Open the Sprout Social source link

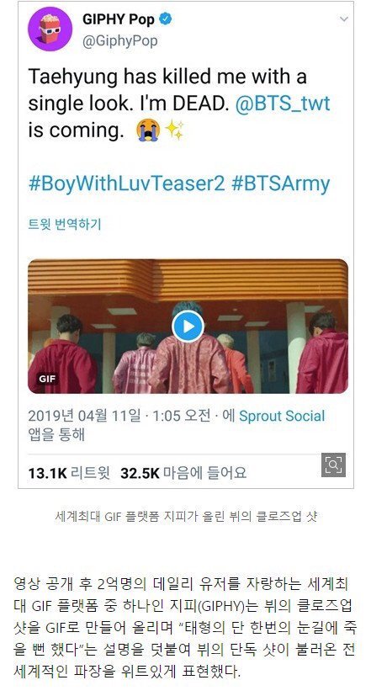(x=282, y=417)
